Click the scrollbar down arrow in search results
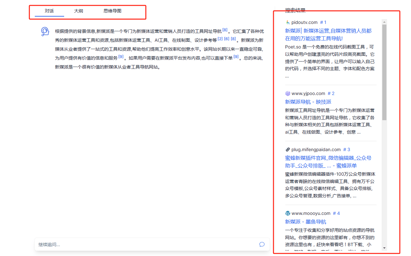 pos(384,248)
